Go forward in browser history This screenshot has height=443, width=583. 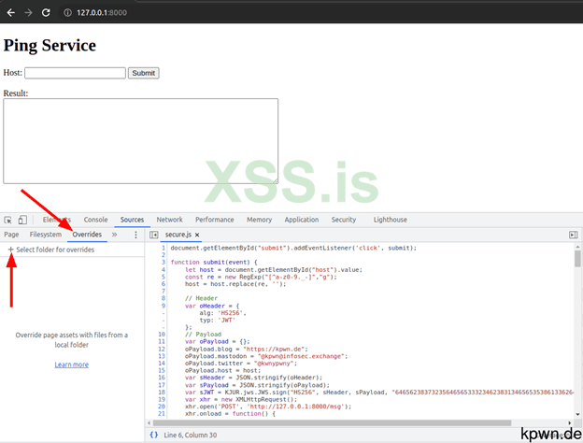coord(28,13)
